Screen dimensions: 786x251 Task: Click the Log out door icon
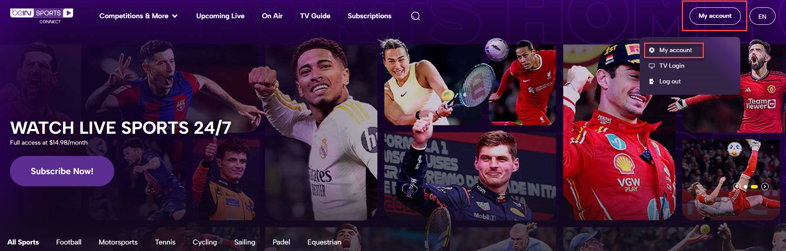[652, 82]
